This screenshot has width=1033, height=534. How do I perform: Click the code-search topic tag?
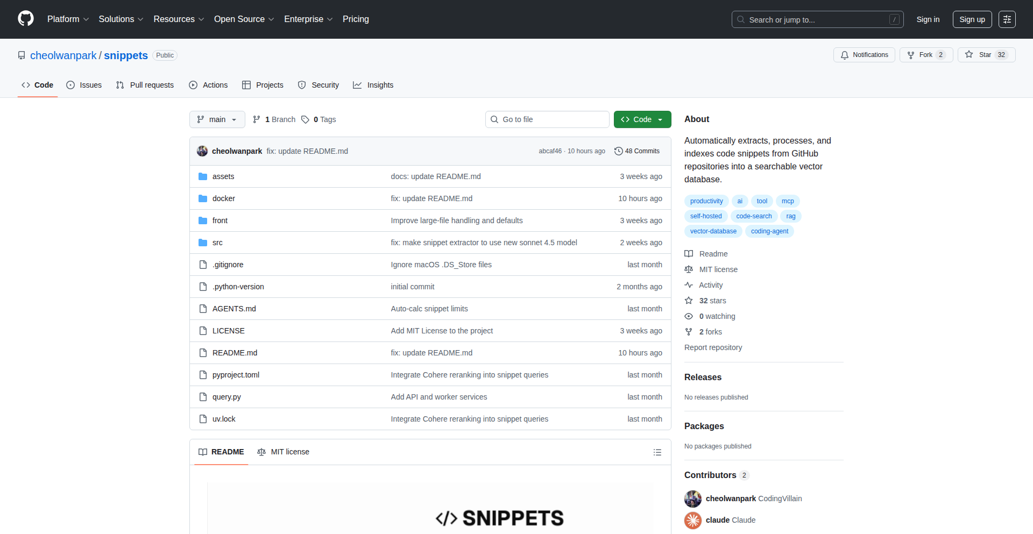(754, 216)
